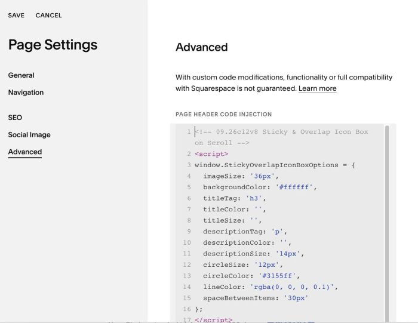The image size is (418, 323).
Task: Switch to the Social Image tab
Action: 29,135
